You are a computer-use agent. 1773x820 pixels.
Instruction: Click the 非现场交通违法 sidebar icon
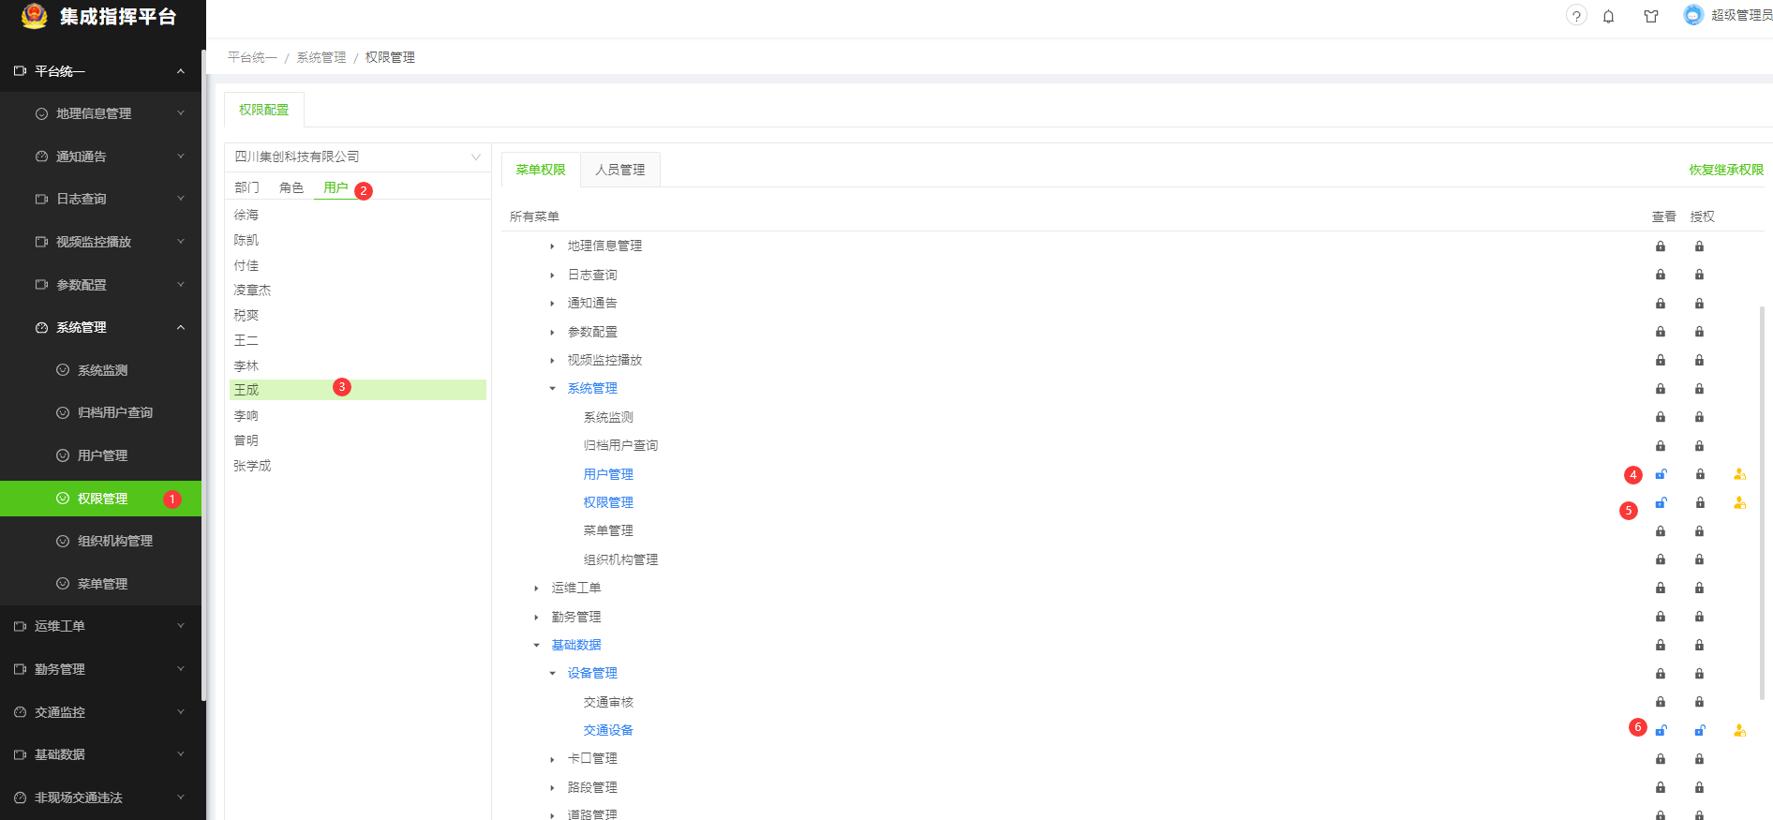point(20,798)
